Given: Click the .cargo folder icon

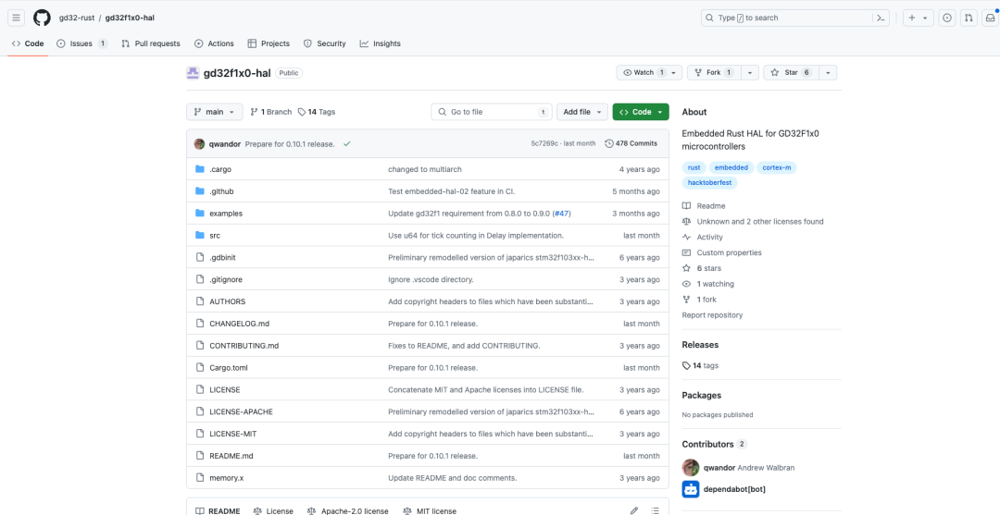Looking at the screenshot, I should coord(200,169).
